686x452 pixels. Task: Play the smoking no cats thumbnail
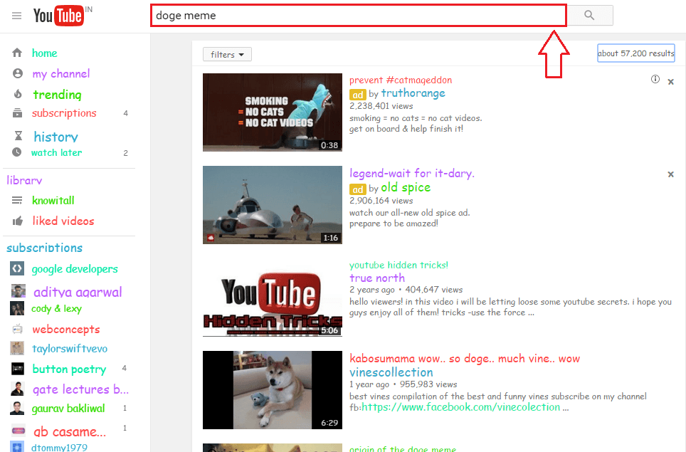pos(272,112)
